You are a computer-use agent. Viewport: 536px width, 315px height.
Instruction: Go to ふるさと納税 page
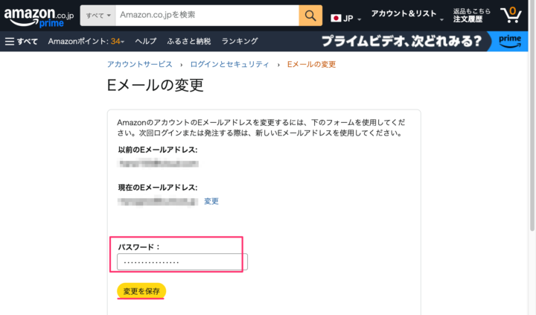pyautogui.click(x=189, y=41)
